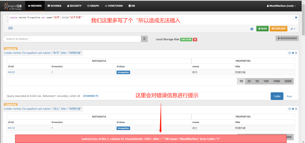The width and height of the screenshot is (305, 143).
Task: Switch first result to Raw view
Action: point(289,96)
